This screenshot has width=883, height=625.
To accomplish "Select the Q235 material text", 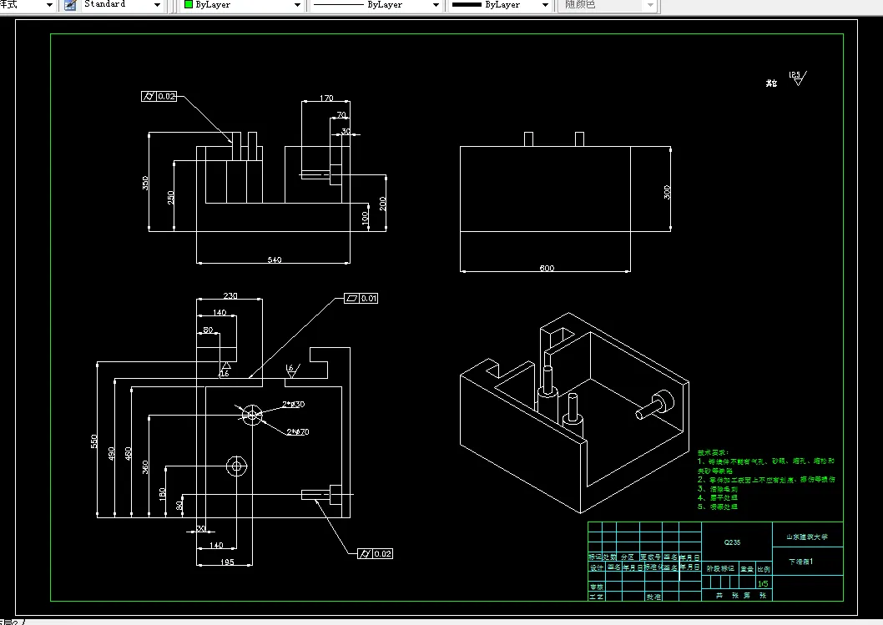I will (732, 542).
